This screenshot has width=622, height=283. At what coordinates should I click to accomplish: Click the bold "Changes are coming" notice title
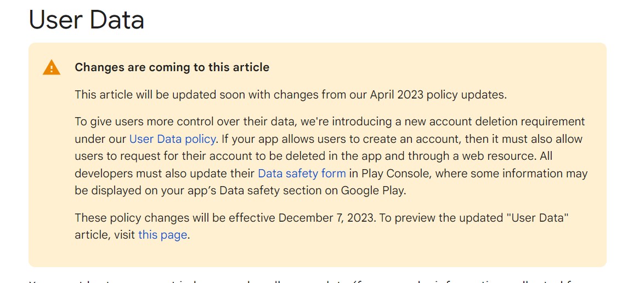tap(172, 67)
